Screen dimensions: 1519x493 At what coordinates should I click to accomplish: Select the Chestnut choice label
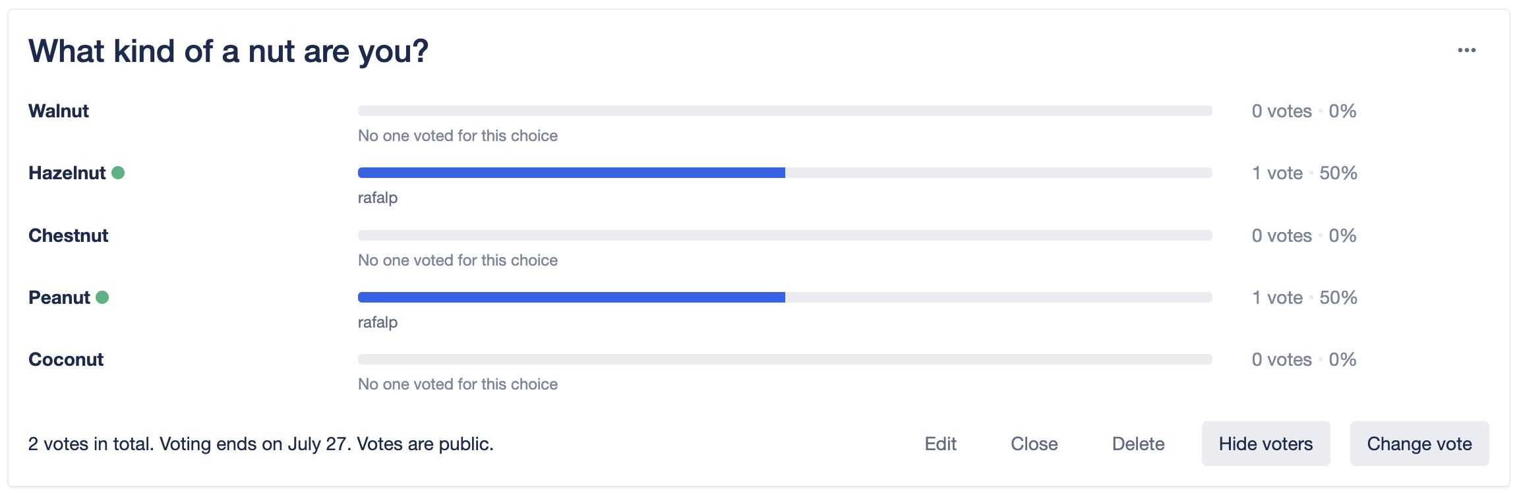(x=68, y=235)
